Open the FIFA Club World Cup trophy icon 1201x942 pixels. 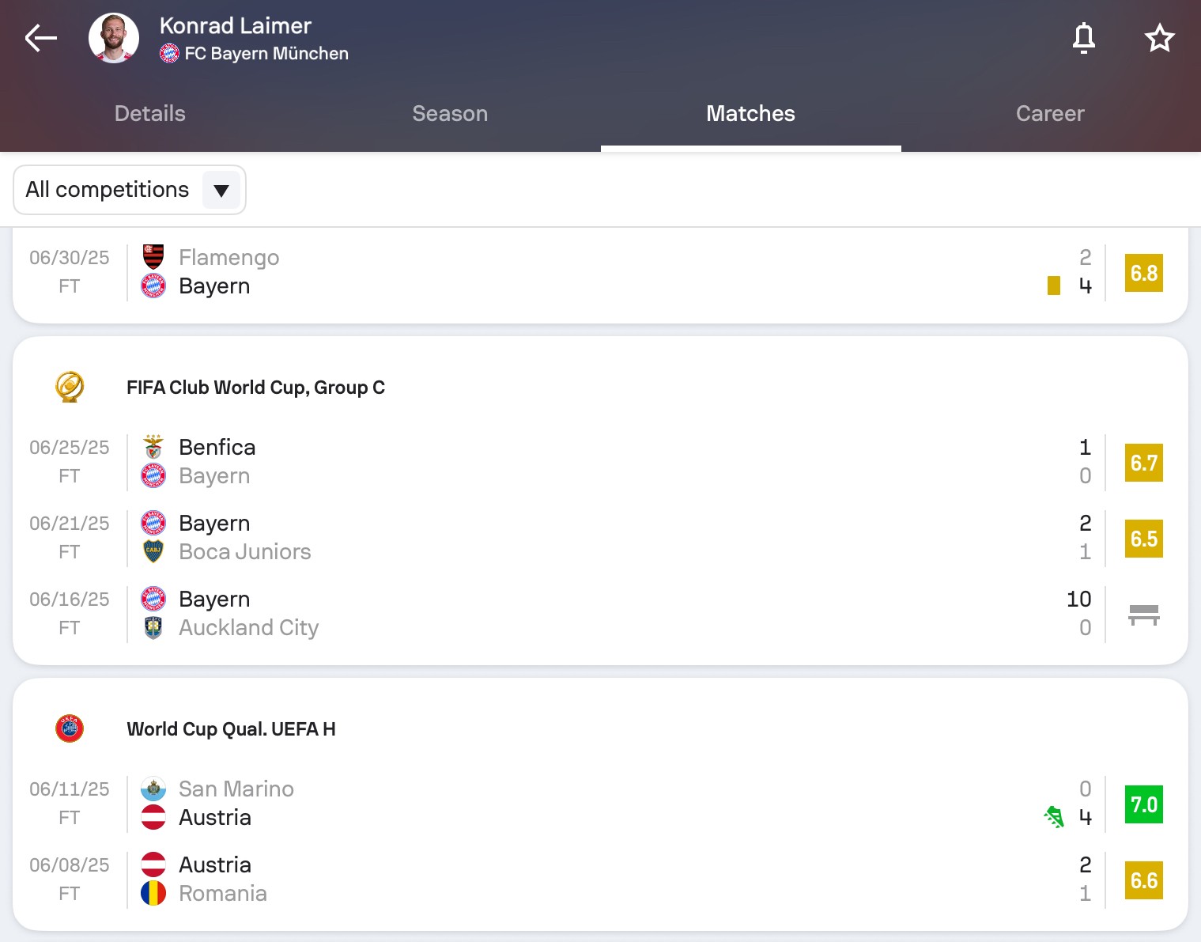[70, 387]
